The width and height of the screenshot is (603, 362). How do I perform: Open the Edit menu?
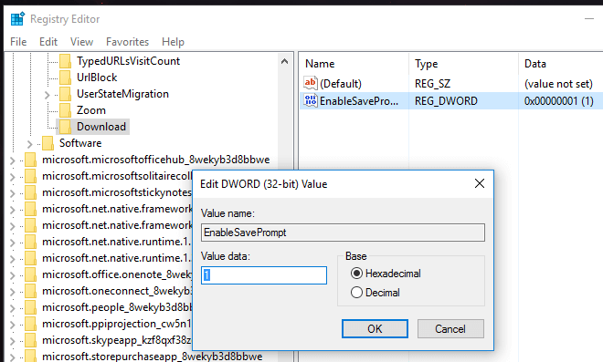pos(48,41)
